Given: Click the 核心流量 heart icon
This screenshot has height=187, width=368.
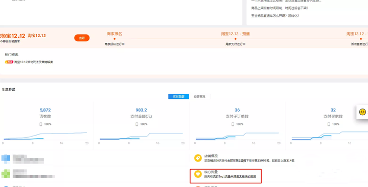Looking at the screenshot, I should (198, 174).
